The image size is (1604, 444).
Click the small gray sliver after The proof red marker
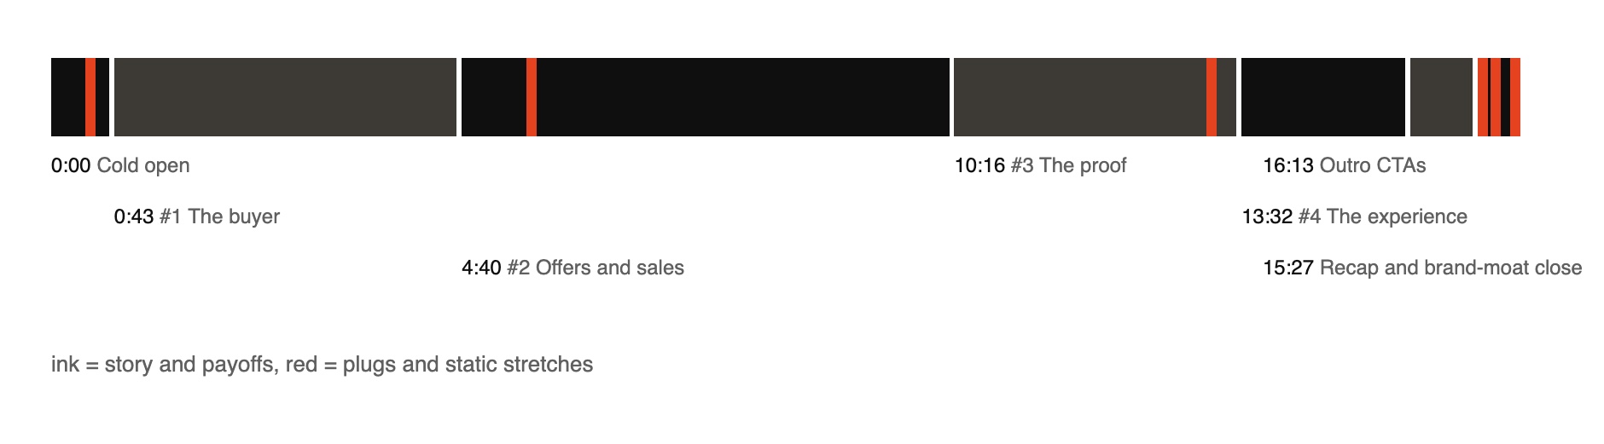tap(1226, 97)
